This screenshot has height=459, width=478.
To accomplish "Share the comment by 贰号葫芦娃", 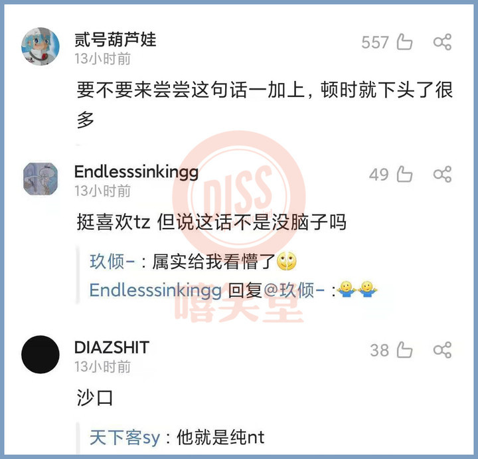I will 442,42.
